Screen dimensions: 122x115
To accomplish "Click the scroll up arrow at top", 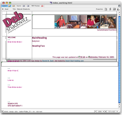I will point(120,12).
